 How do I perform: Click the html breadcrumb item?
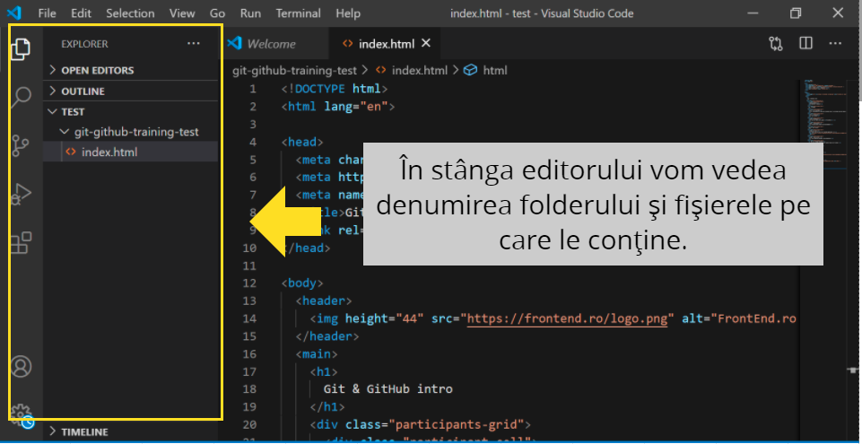point(495,70)
